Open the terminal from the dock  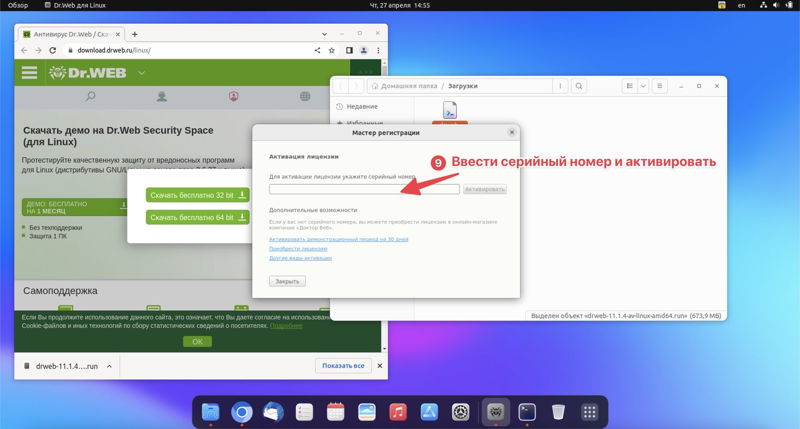coord(527,412)
